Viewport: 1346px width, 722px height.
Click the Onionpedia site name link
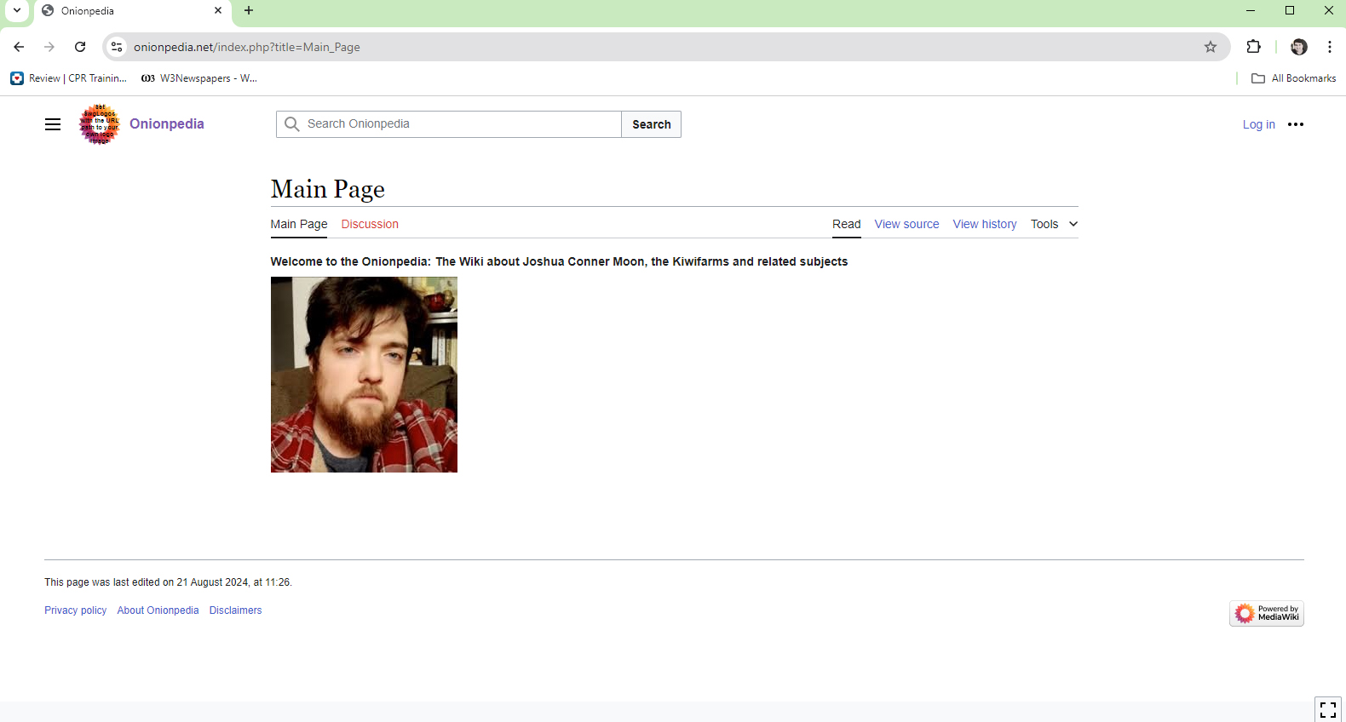pos(167,123)
